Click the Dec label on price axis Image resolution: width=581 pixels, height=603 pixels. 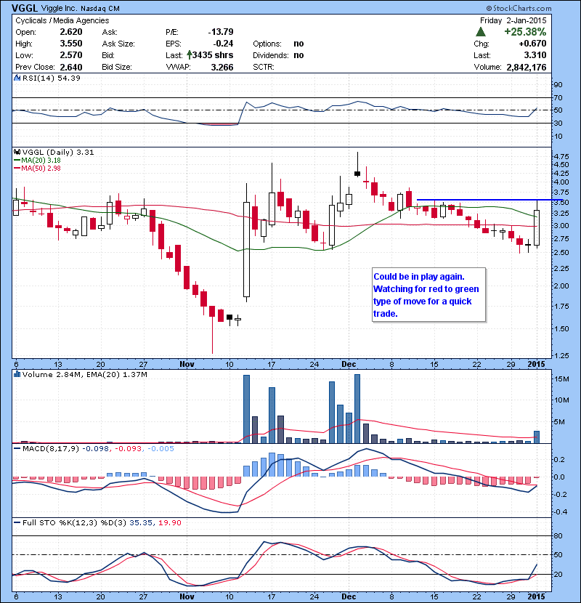(x=349, y=364)
